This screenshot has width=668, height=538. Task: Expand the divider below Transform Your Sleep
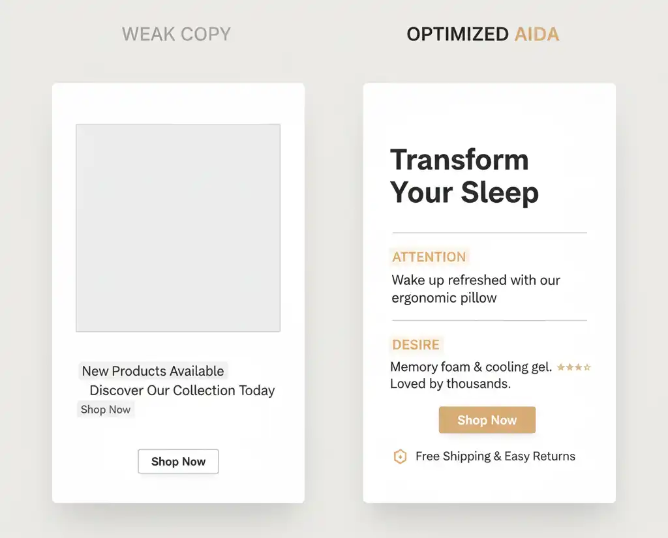pyautogui.click(x=489, y=231)
